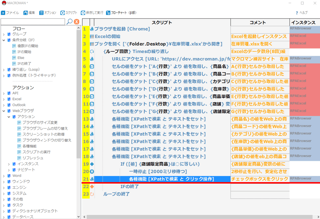Screen dimensions: 320x219
Task: Click loop icon on row 4
Action: tap(92, 51)
